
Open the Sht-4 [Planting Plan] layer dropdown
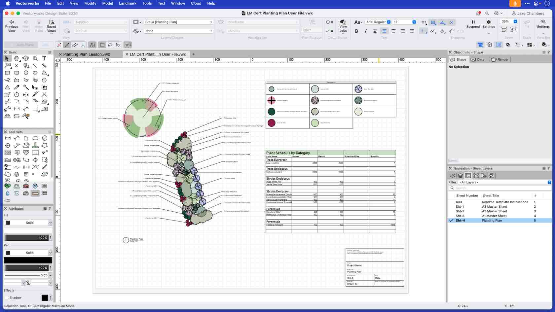tap(178, 22)
